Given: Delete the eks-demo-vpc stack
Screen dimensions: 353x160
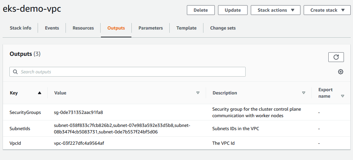Looking at the screenshot, I should tap(201, 10).
